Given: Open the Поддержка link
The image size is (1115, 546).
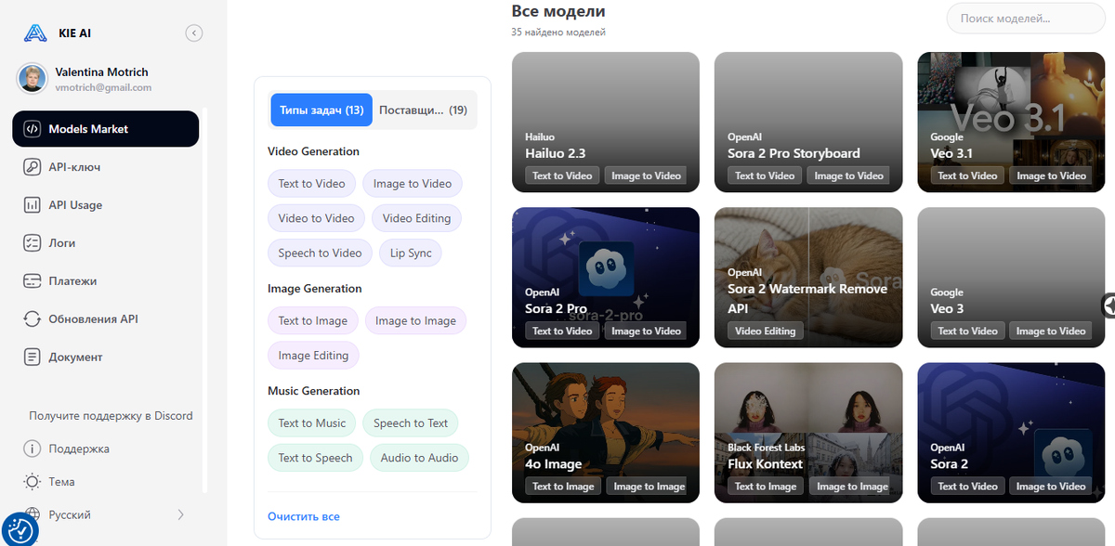Looking at the screenshot, I should tap(79, 448).
